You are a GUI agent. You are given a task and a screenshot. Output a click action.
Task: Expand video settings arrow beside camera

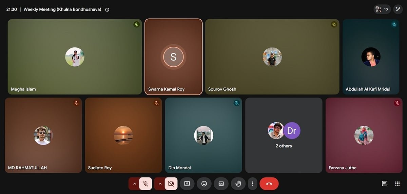[160, 184]
